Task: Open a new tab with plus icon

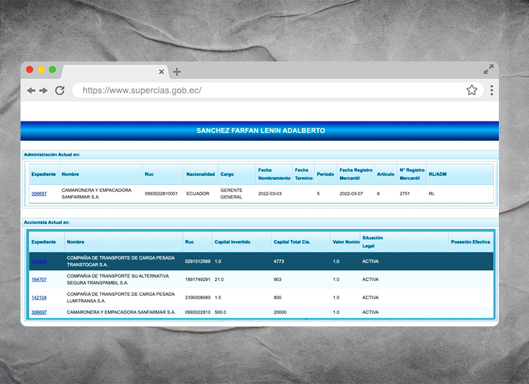Action: tap(177, 72)
